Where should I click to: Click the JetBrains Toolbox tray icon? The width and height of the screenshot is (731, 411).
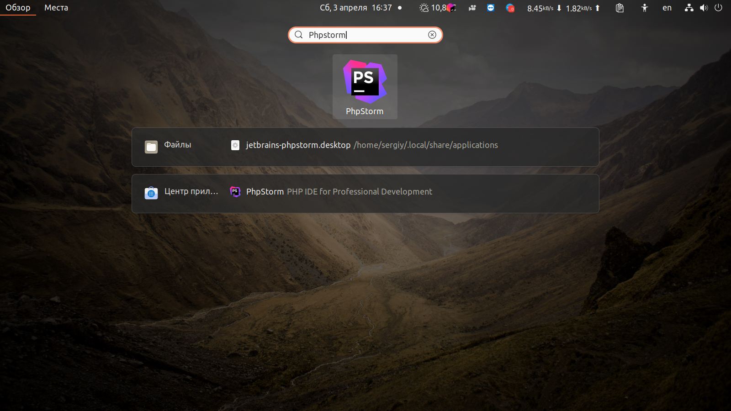point(452,8)
